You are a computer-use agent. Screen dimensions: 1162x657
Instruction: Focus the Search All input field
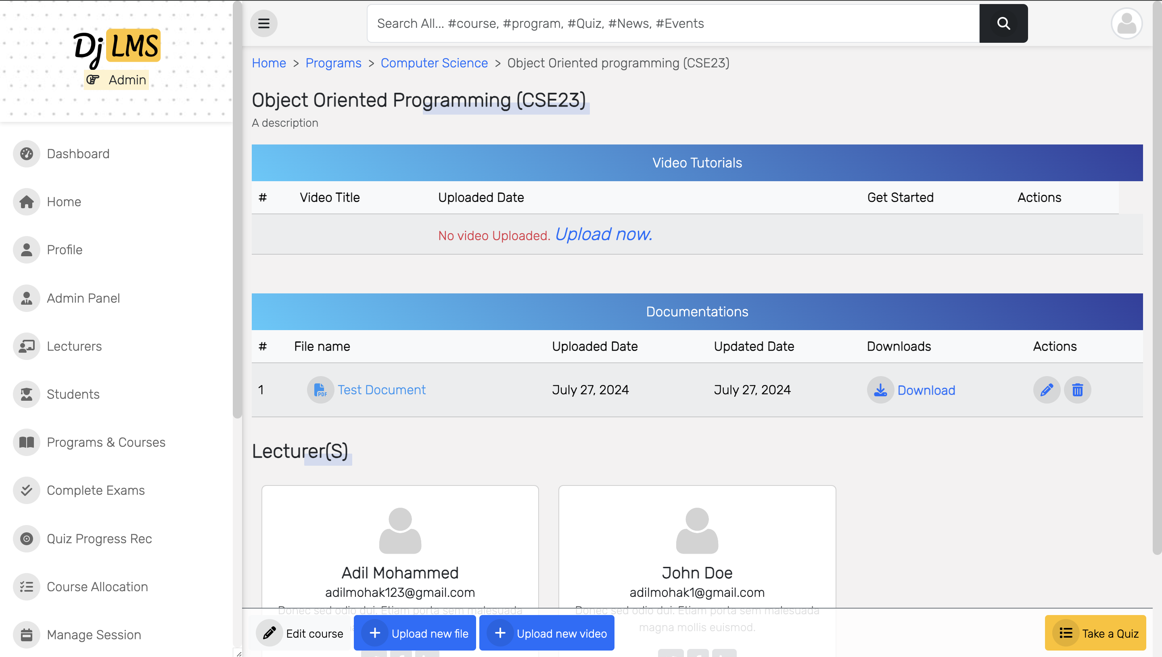pyautogui.click(x=673, y=23)
